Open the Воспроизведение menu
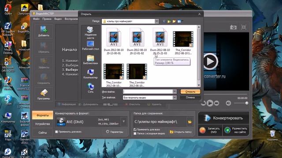 (x=71, y=19)
